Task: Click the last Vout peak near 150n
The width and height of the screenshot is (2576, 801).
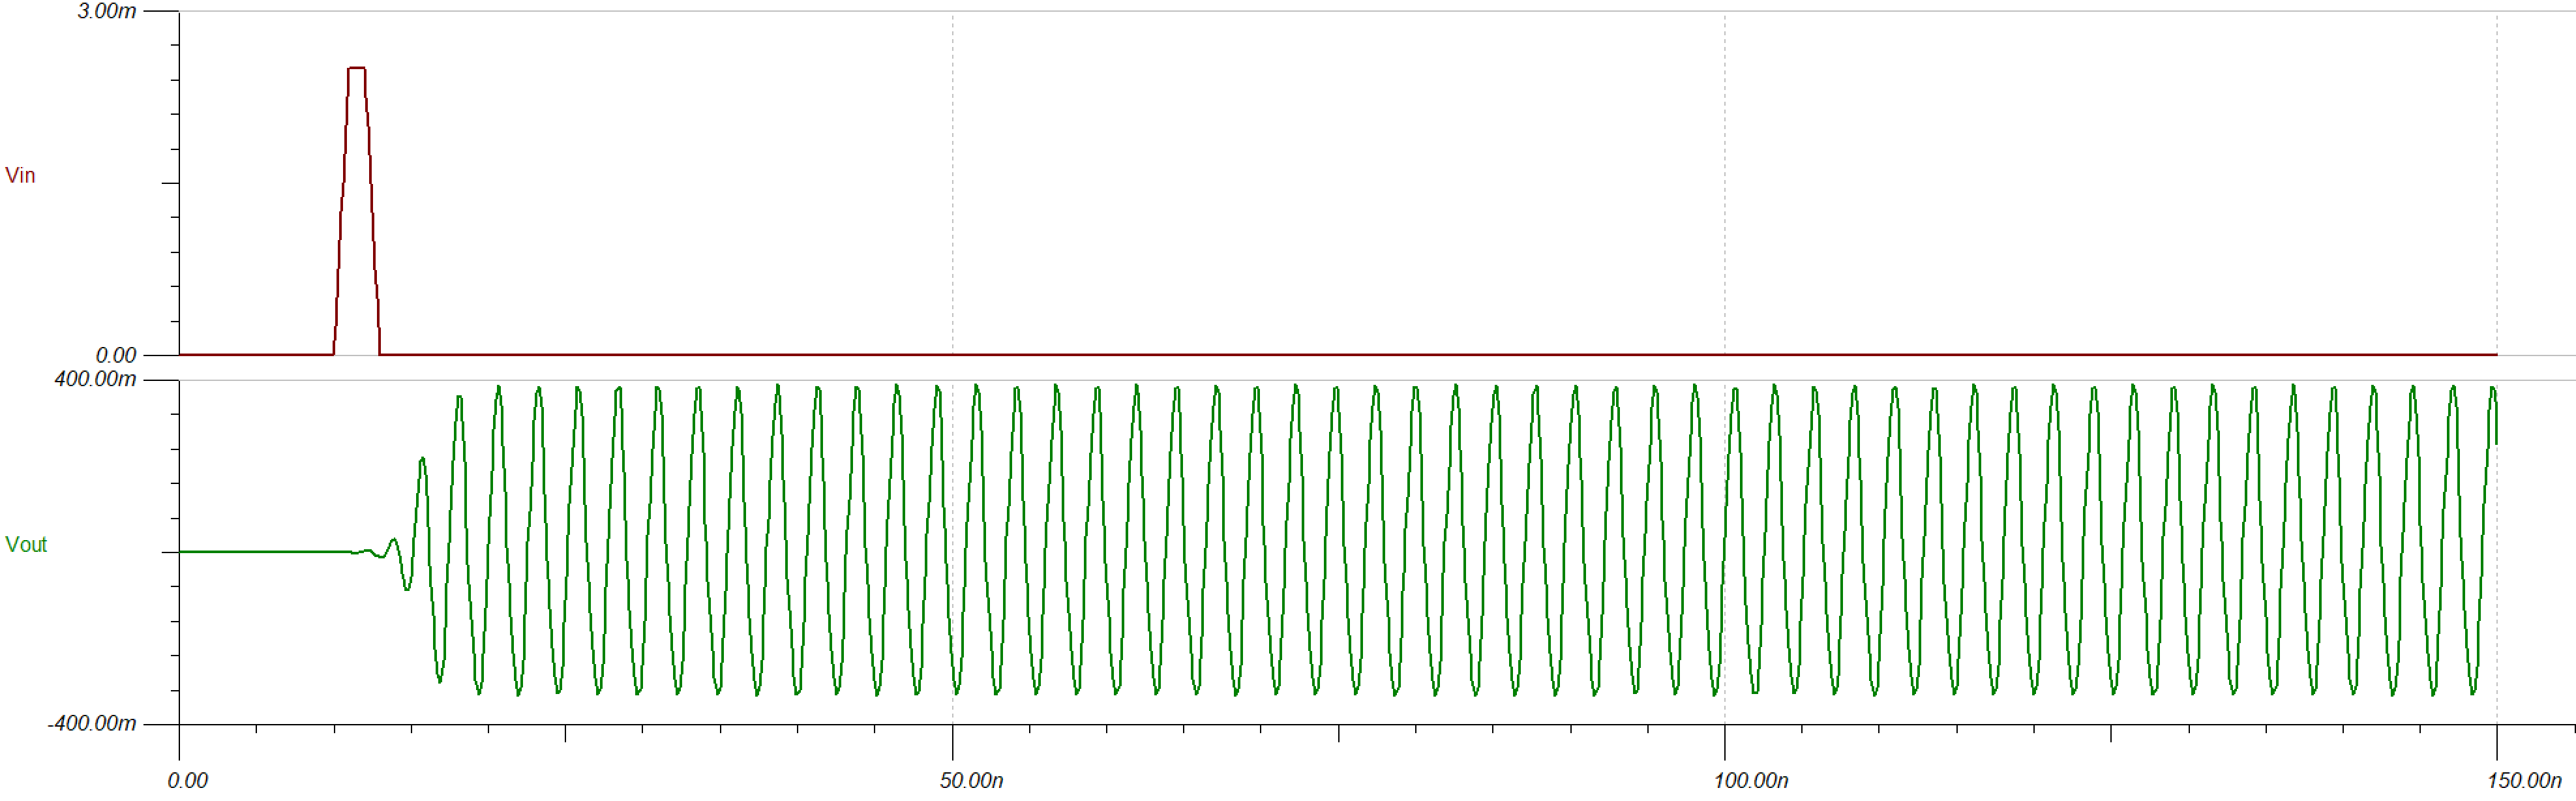Action: (x=2493, y=388)
